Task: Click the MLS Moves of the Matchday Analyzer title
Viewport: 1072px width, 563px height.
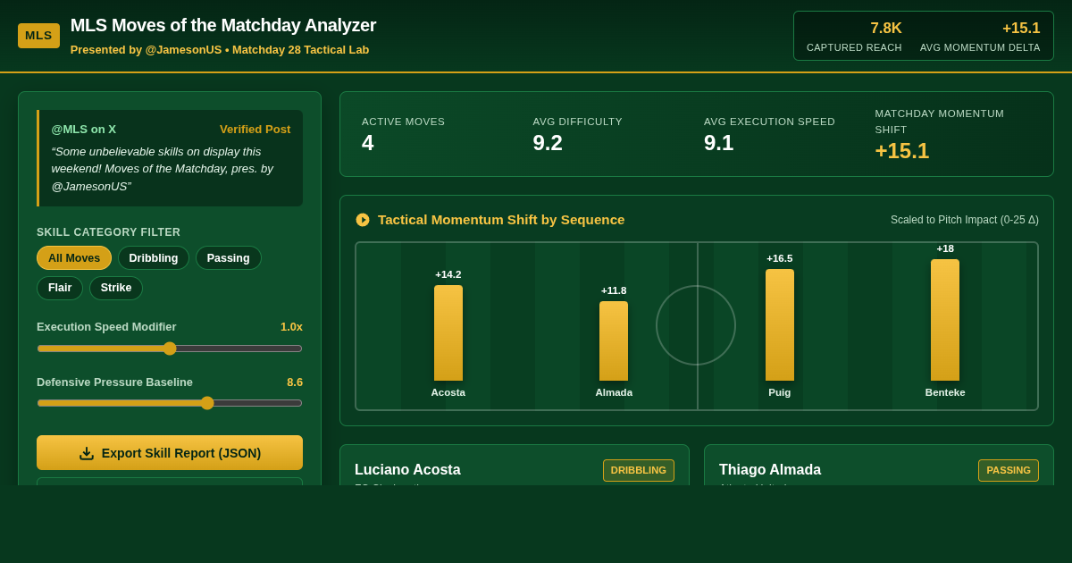Action: pyautogui.click(x=223, y=25)
